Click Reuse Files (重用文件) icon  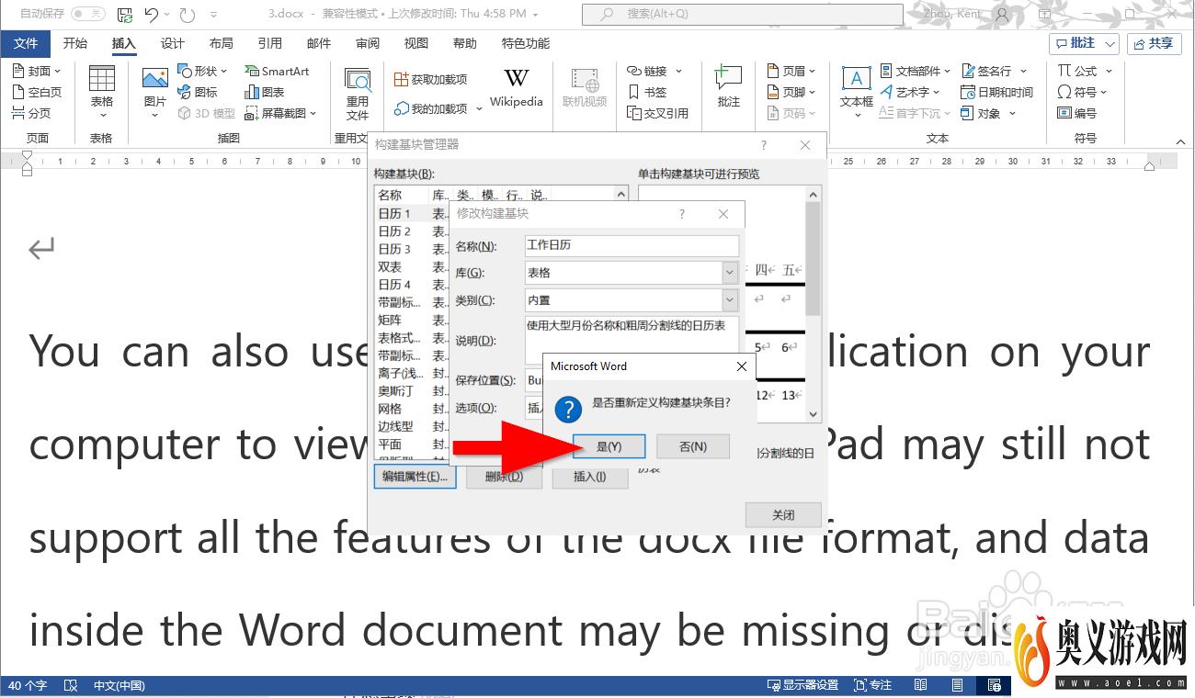coord(357,93)
